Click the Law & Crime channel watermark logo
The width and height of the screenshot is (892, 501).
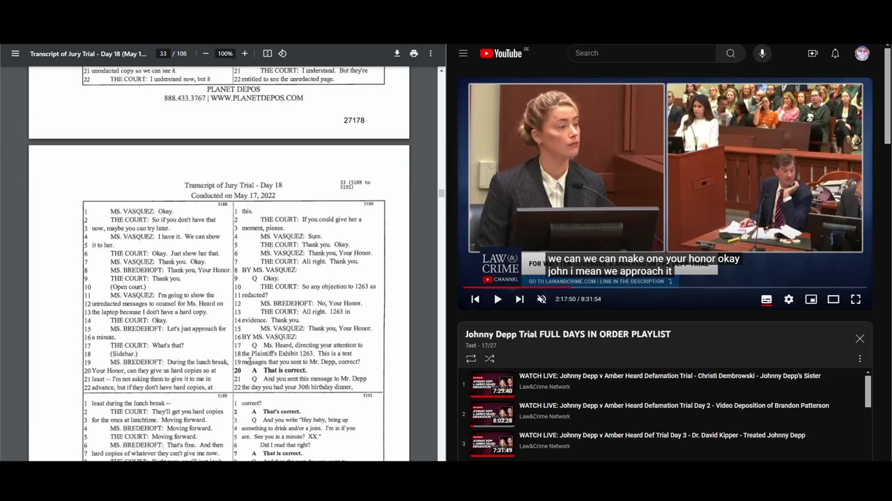(500, 269)
